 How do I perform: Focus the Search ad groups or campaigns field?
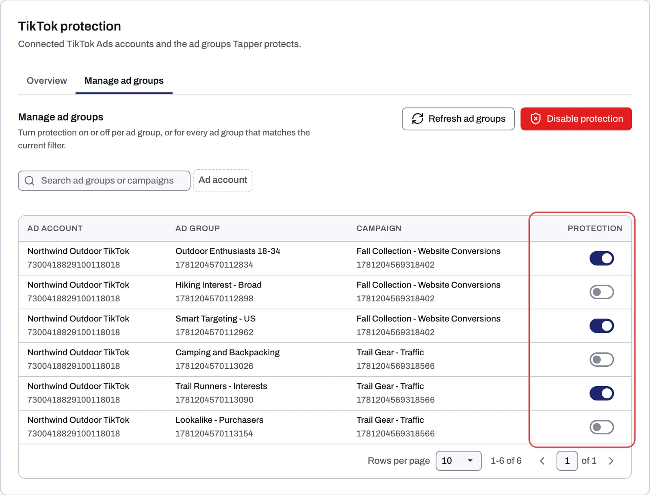tap(104, 181)
